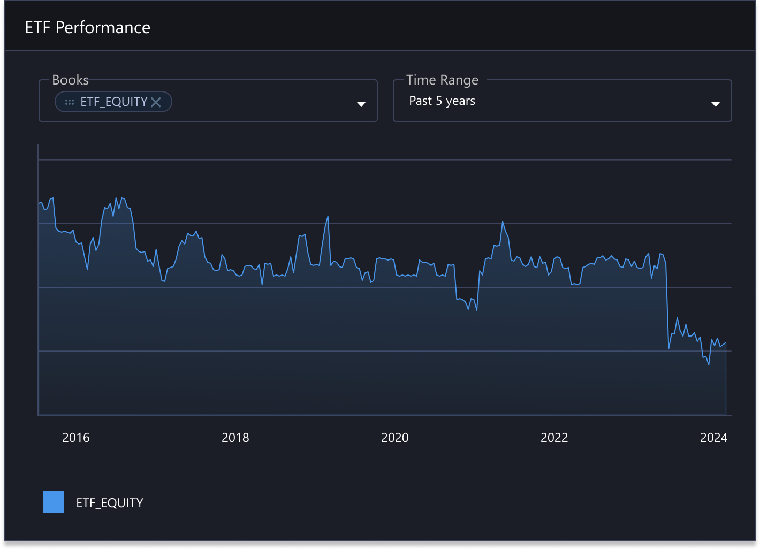Click the 2016 axis label
This screenshot has width=760, height=550.
coord(76,438)
